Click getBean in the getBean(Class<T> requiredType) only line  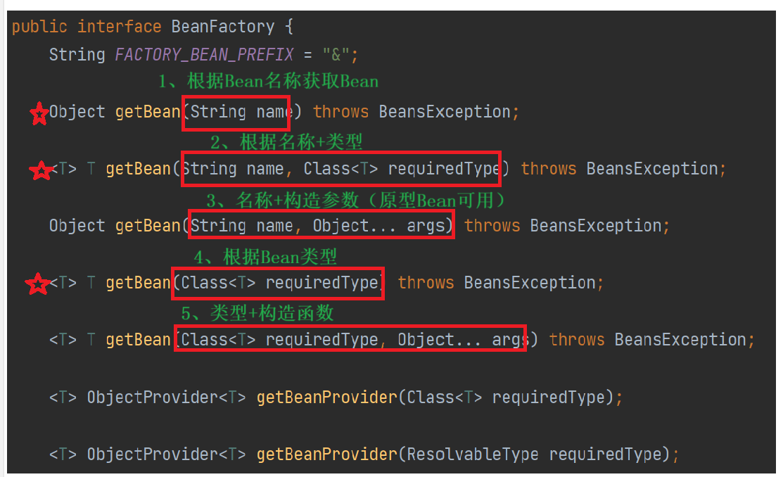point(139,283)
